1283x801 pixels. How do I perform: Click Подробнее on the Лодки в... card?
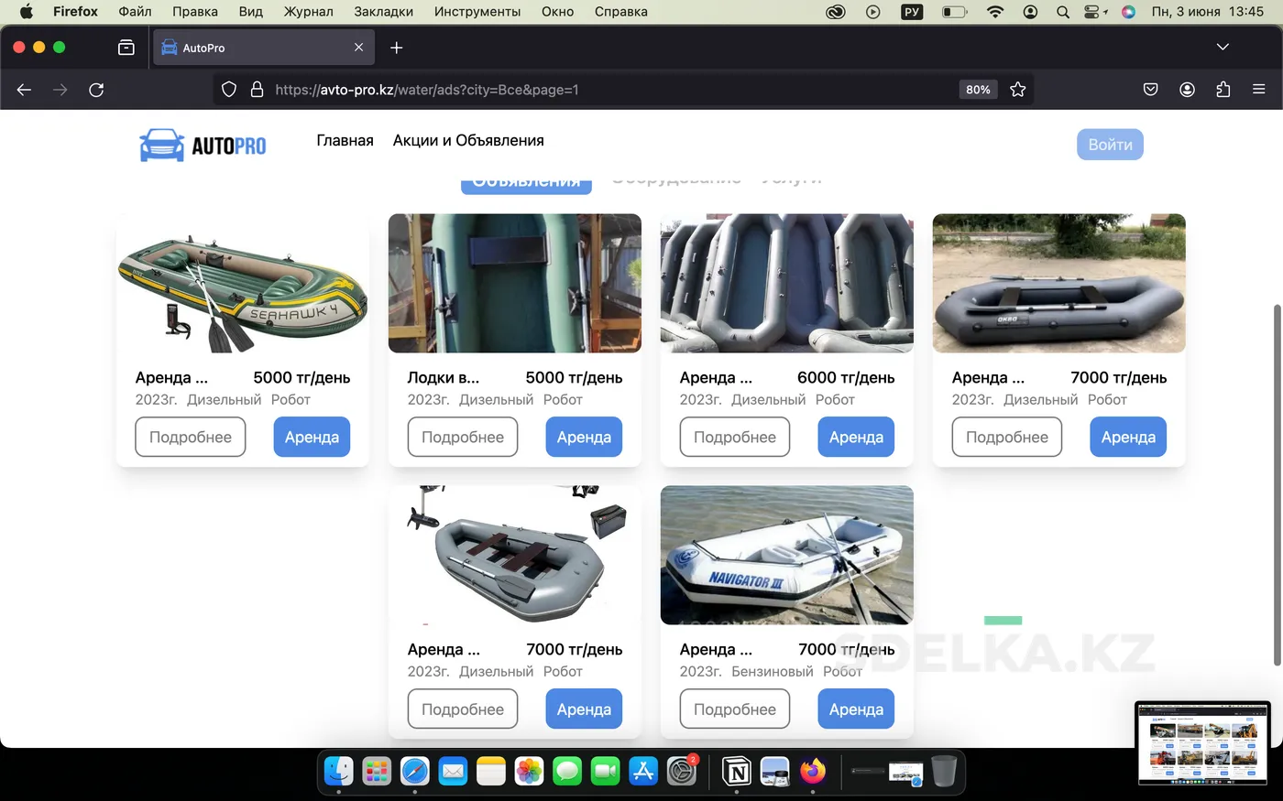pos(463,437)
